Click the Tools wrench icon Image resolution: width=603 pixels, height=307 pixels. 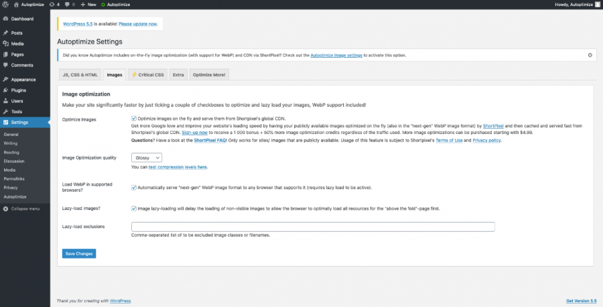(x=6, y=111)
